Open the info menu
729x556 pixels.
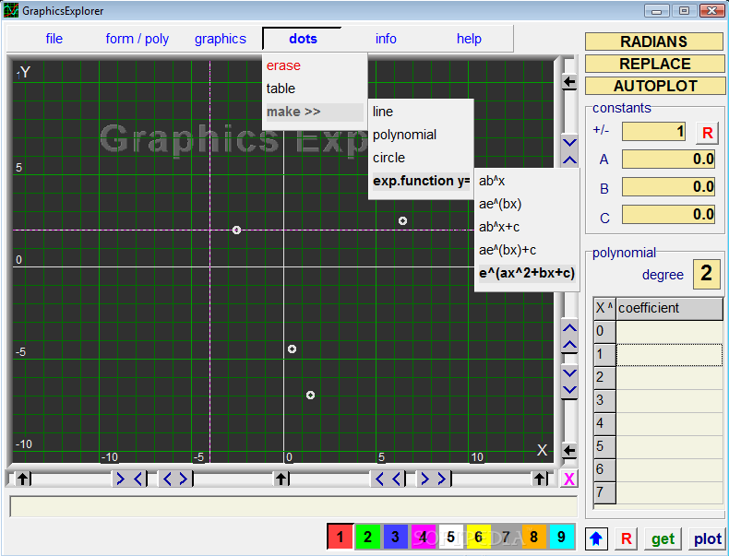click(x=386, y=39)
